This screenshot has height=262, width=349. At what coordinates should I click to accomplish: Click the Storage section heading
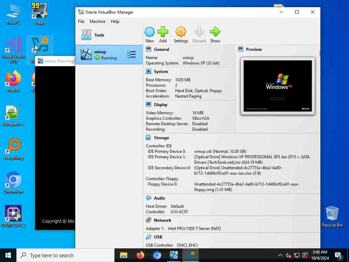click(161, 138)
